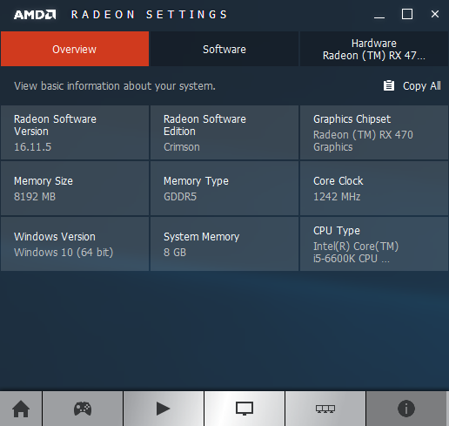Click the version value 16.11.5
This screenshot has width=449, height=426.
click(33, 147)
